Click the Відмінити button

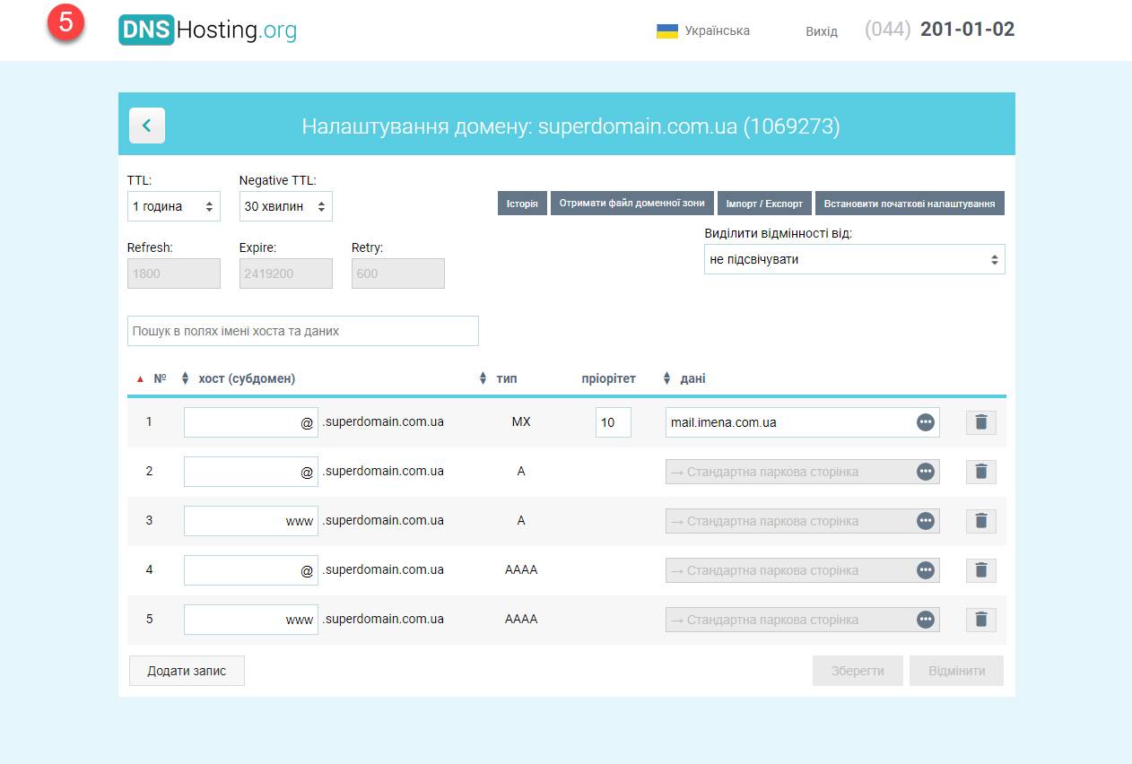click(x=956, y=671)
